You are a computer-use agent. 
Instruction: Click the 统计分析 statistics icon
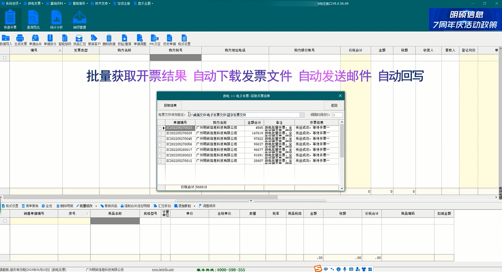pos(56,19)
